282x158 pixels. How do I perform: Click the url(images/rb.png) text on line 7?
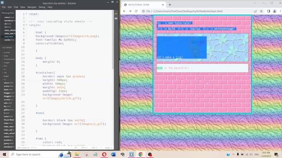82,36
